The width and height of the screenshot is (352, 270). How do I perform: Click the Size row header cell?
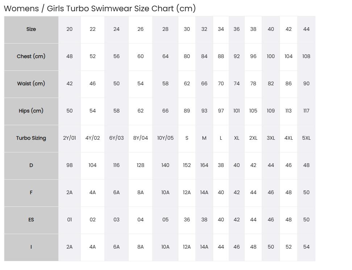pyautogui.click(x=31, y=29)
